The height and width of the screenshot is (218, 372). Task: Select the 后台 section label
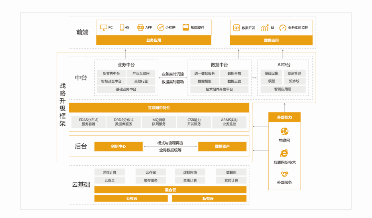pyautogui.click(x=81, y=147)
